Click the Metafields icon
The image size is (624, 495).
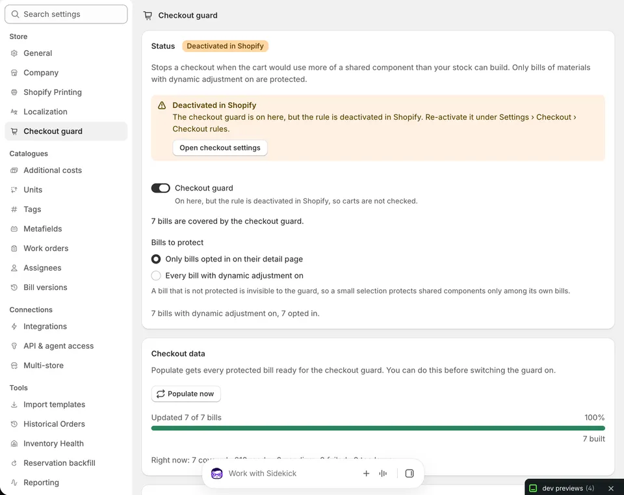(14, 228)
